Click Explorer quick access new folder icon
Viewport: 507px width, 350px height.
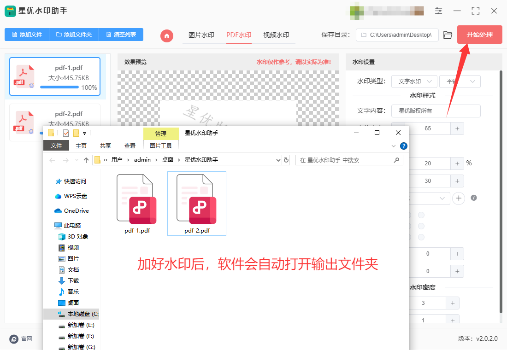[x=77, y=133]
